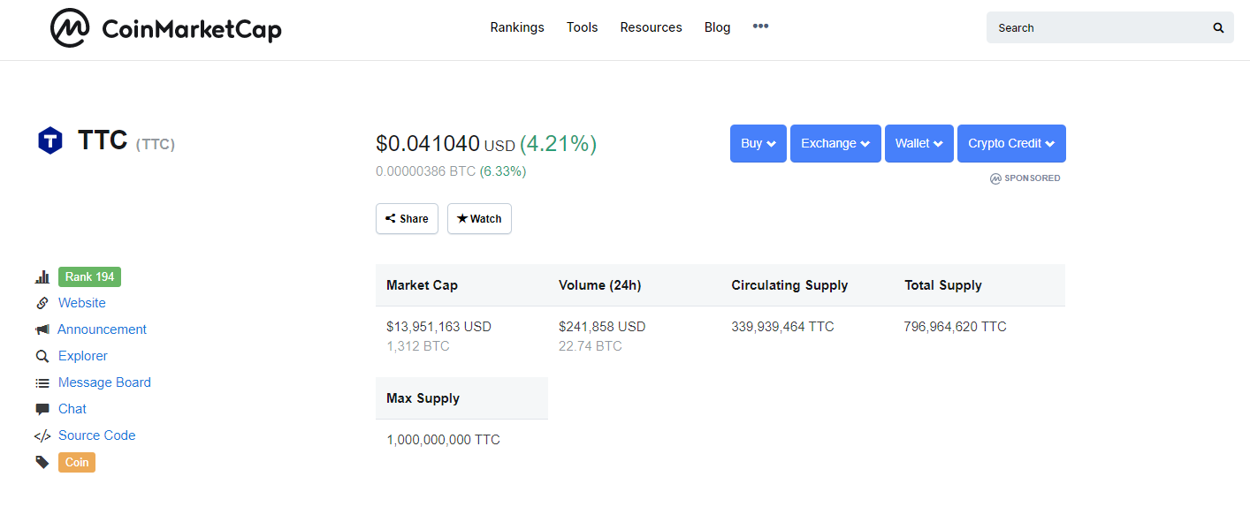Click the Share button
Screen dimensions: 1250x507
point(407,218)
